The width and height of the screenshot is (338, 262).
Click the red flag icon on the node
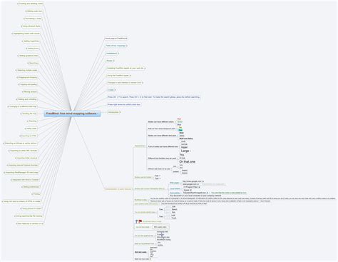pyautogui.click(x=140, y=221)
